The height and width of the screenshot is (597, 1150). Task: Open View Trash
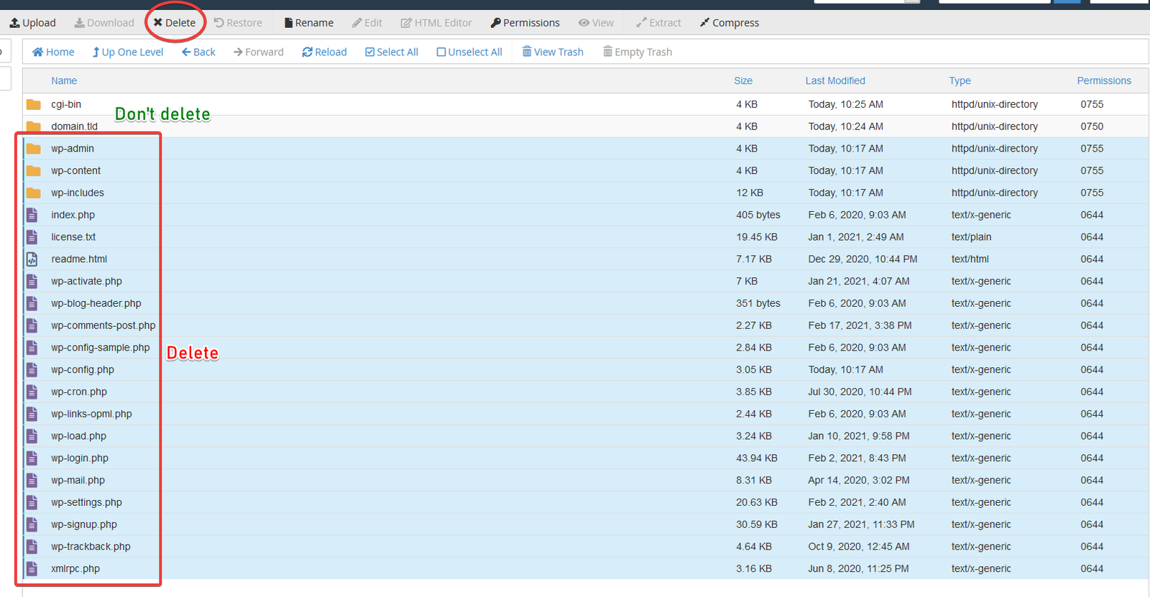point(553,52)
